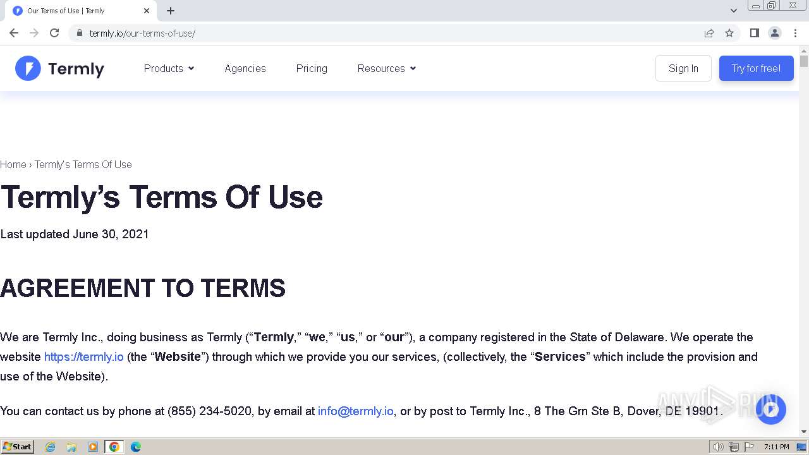Screen dimensions: 809x455
Task: Click the Sign In button
Action: (x=683, y=68)
